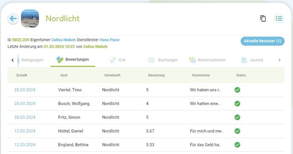This screenshot has height=154, width=293.
Task: Open the Buchungen tab
Action: pos(163,60)
